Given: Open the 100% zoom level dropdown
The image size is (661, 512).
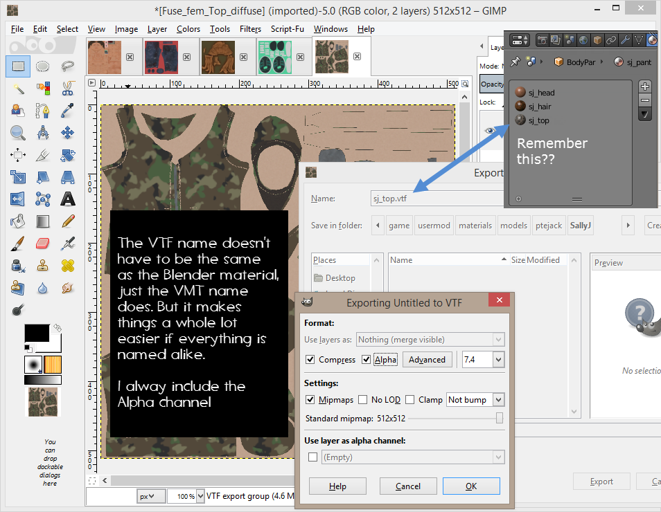Looking at the screenshot, I should 201,496.
